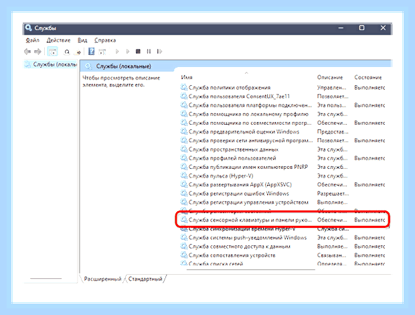The width and height of the screenshot is (415, 315).
Task: Click gear icon of Служба пульса (Hyper-V)
Action: click(183, 176)
